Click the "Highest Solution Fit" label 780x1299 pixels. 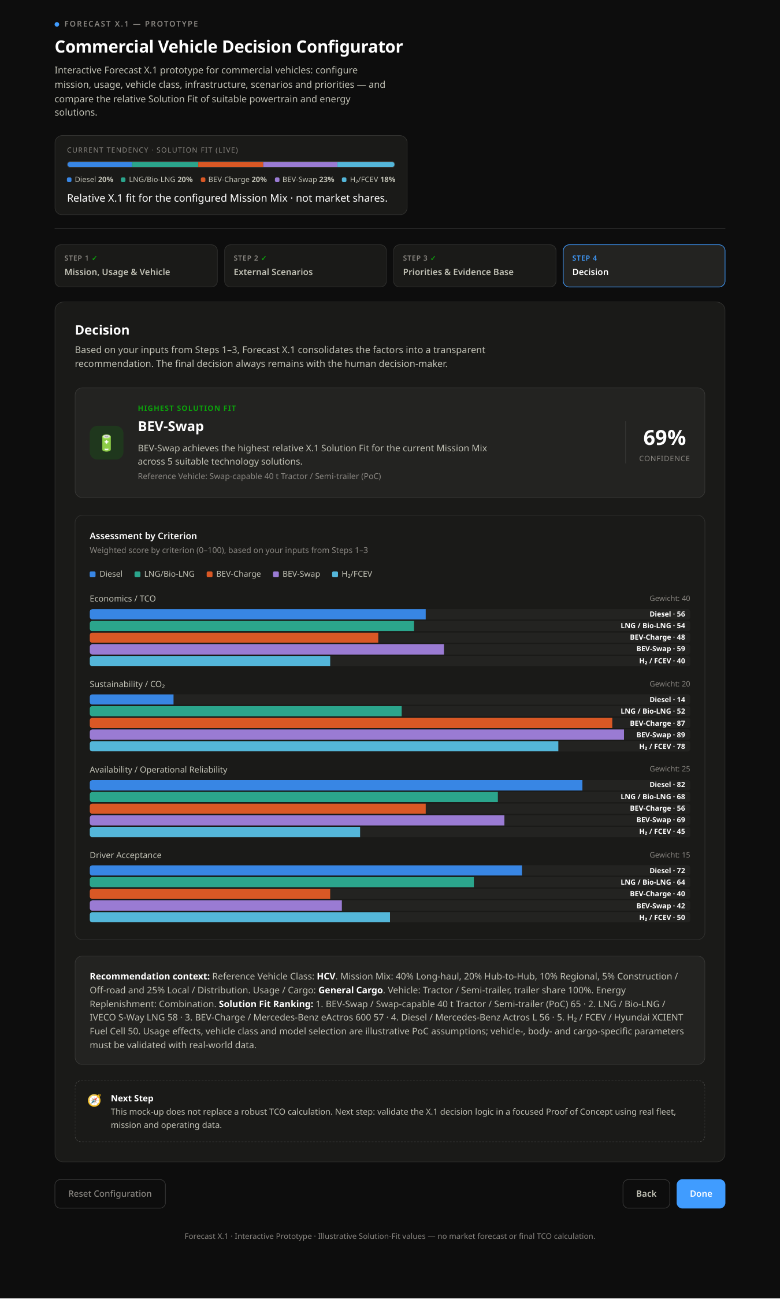[187, 408]
